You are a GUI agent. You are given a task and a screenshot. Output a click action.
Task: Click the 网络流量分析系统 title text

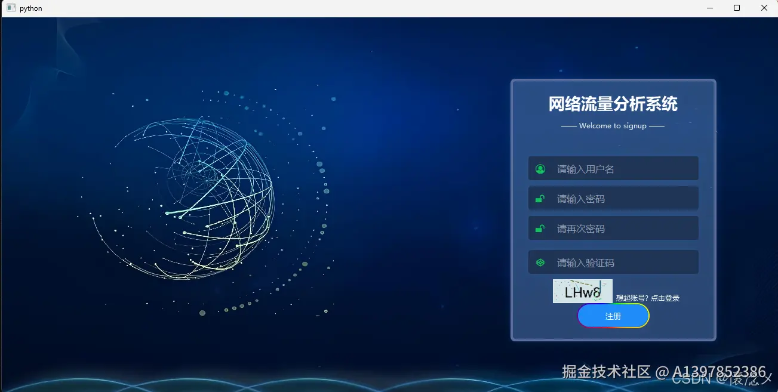[613, 103]
